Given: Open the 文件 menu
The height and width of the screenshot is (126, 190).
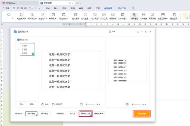Looking at the screenshot, I should click(x=6, y=8).
